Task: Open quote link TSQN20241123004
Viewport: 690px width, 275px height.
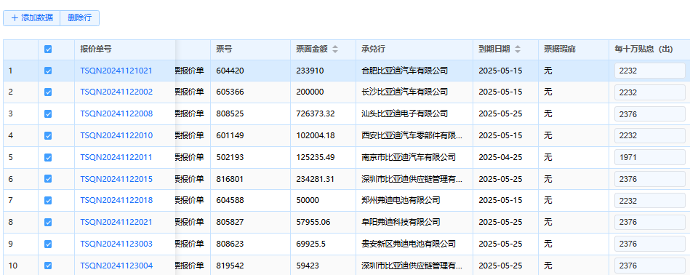Action: pos(116,266)
